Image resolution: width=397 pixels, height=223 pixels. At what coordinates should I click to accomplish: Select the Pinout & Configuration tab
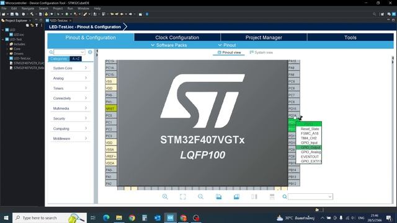coord(91,37)
